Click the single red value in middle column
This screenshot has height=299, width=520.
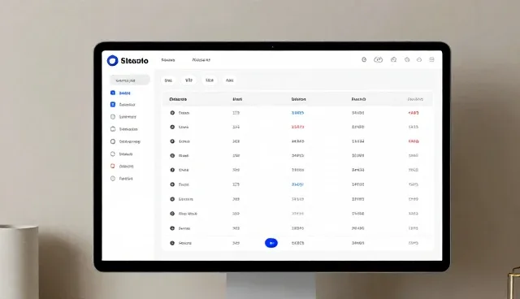click(297, 127)
